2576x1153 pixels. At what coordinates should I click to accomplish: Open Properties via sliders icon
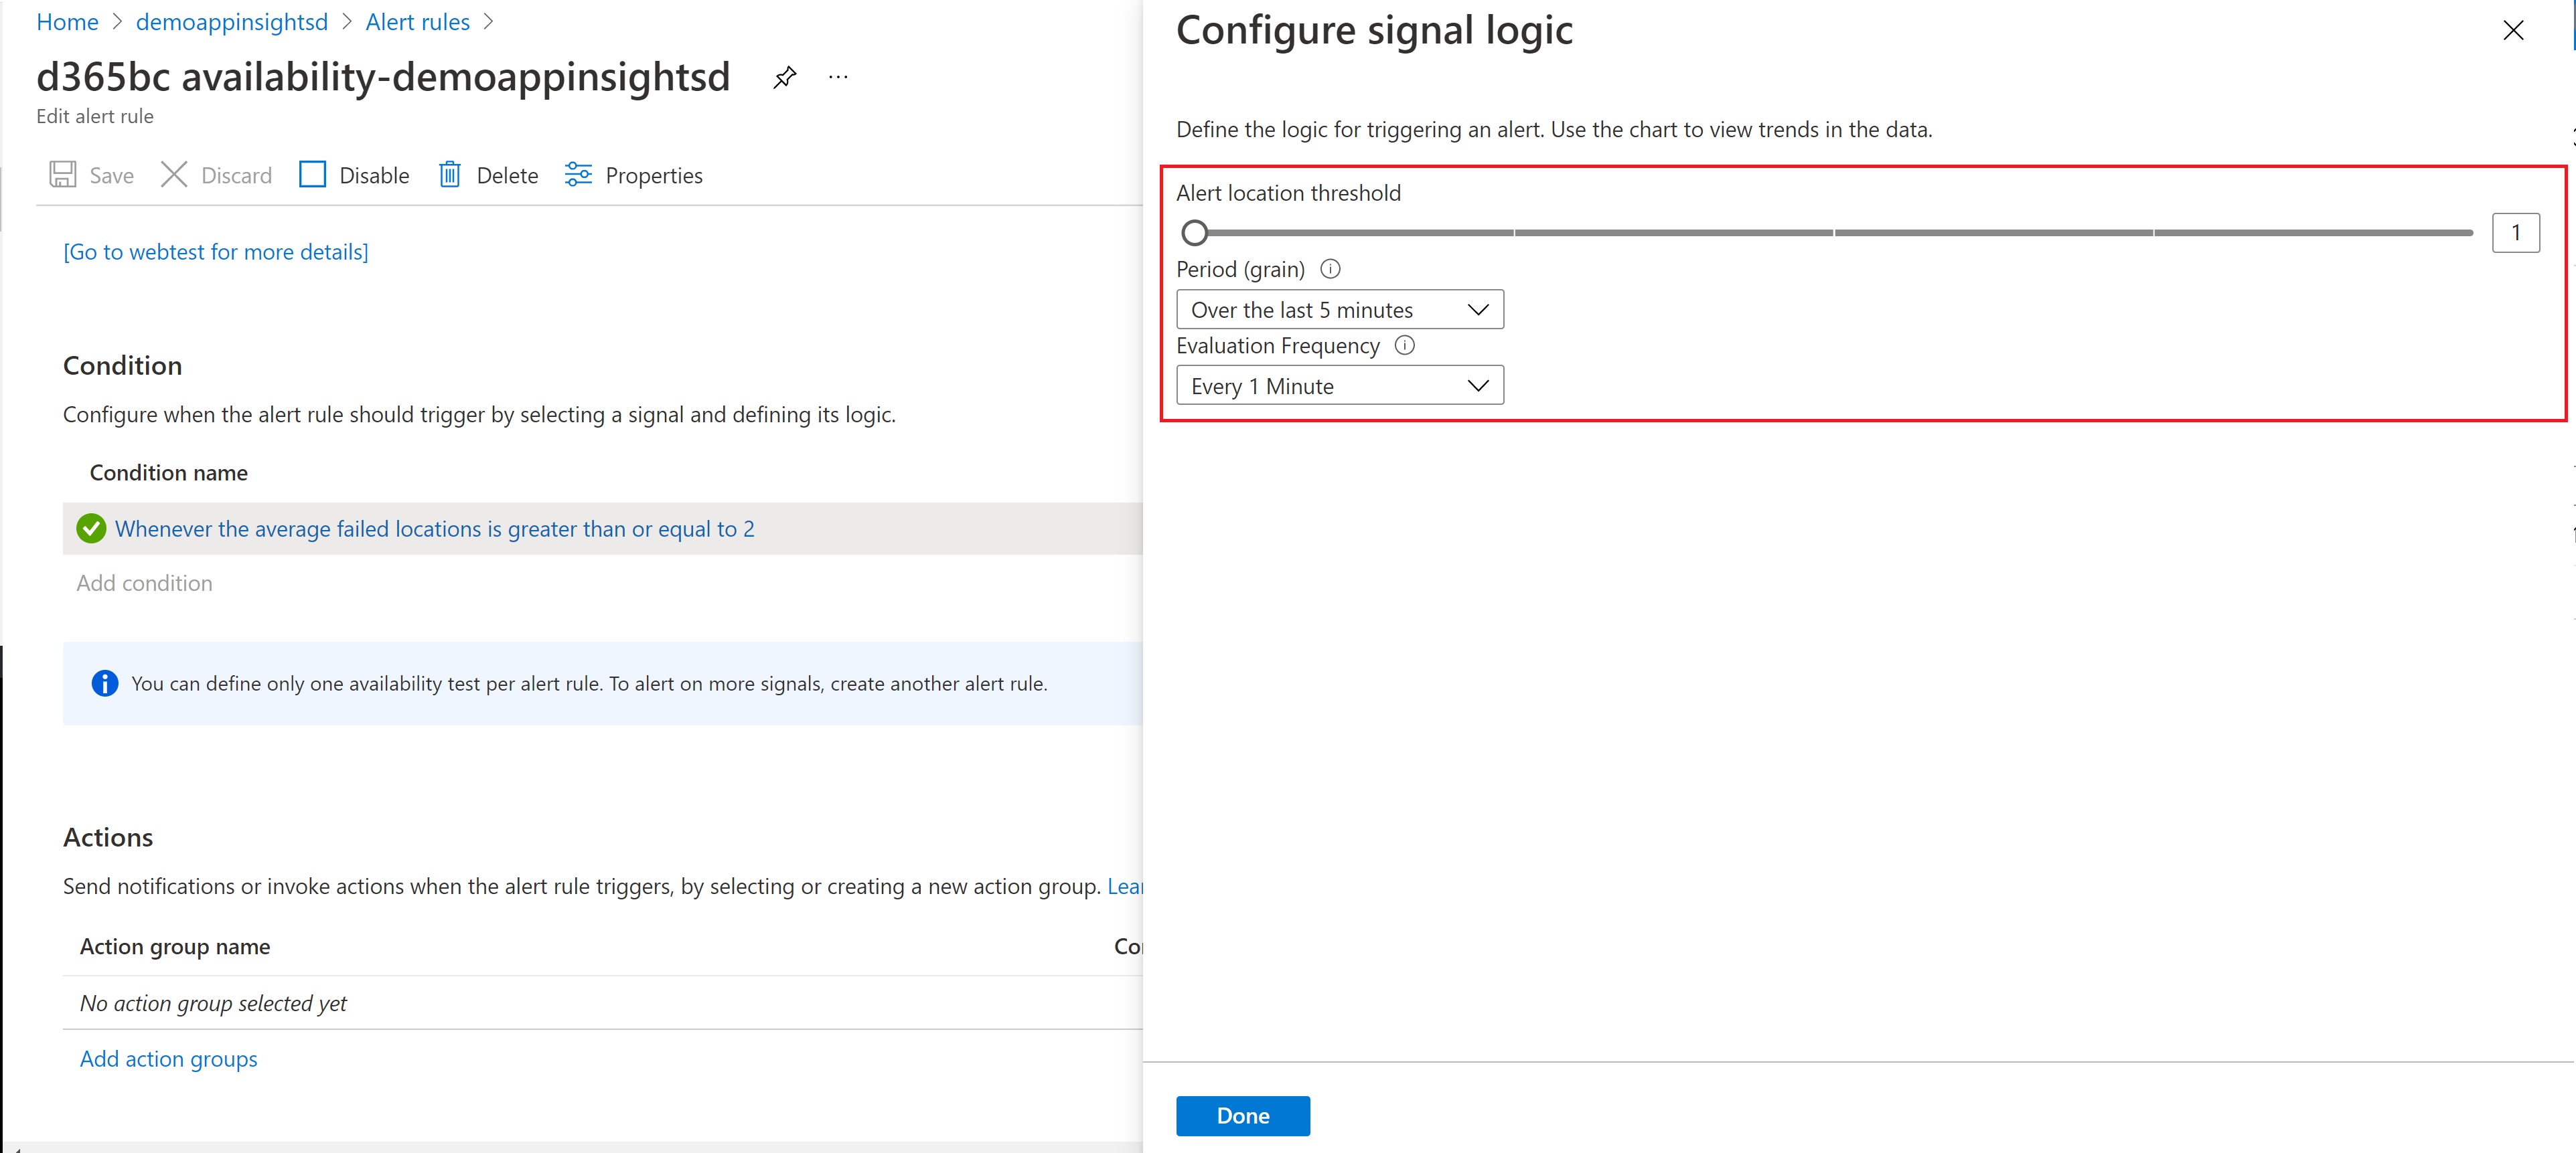[x=578, y=175]
